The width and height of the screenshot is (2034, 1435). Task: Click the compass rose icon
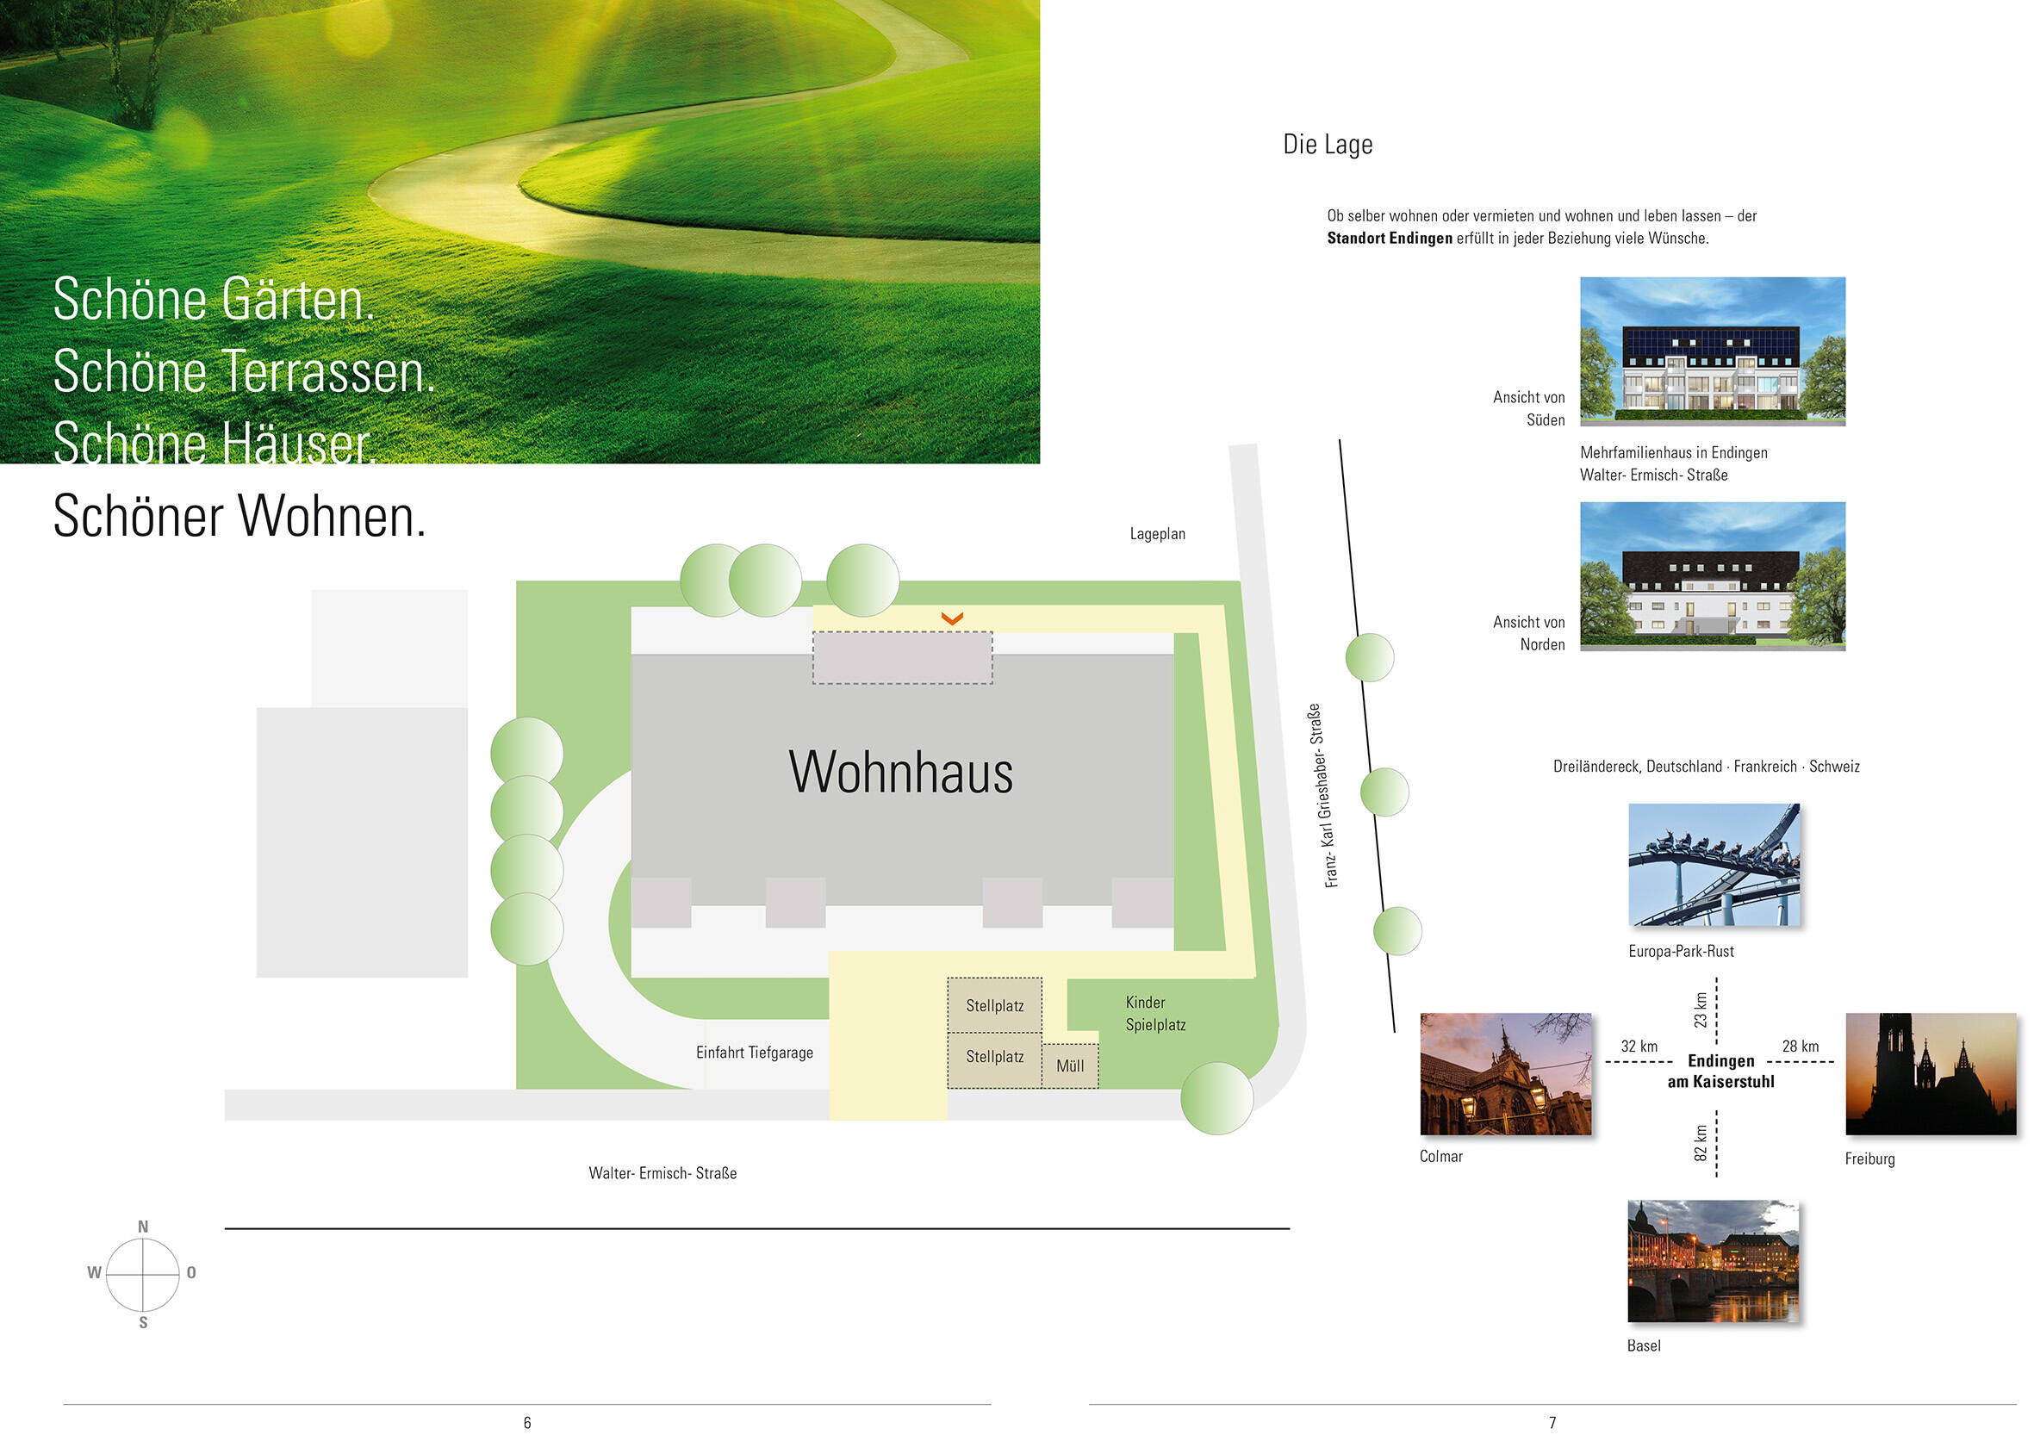click(143, 1274)
